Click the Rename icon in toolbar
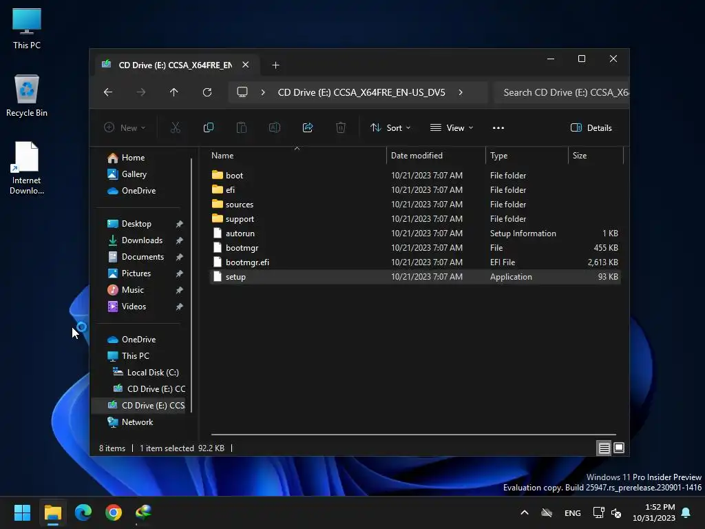 click(275, 127)
